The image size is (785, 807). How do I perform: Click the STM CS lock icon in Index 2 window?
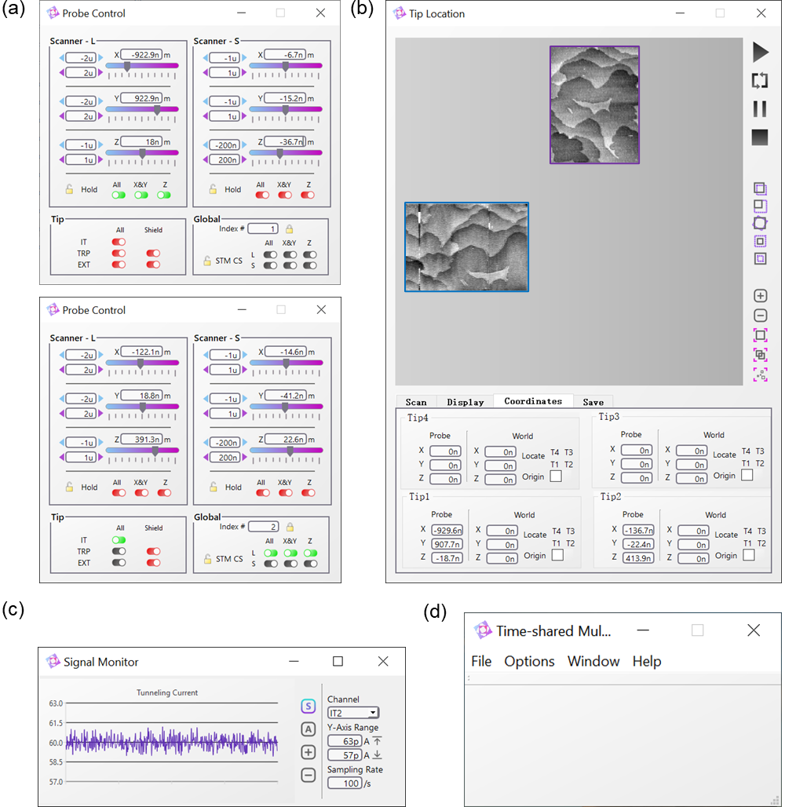tap(207, 558)
